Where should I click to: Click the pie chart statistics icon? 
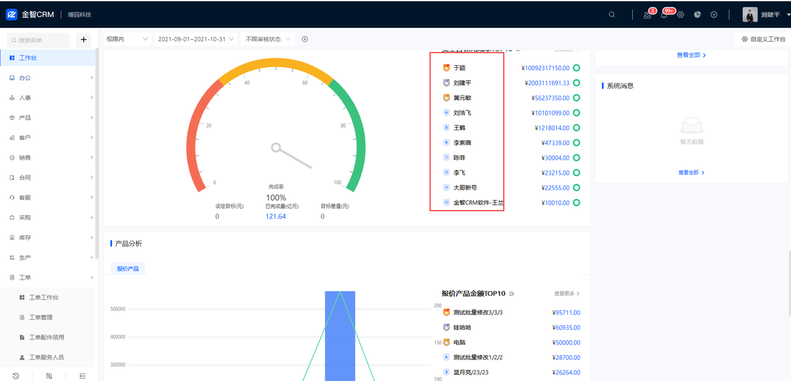point(697,15)
